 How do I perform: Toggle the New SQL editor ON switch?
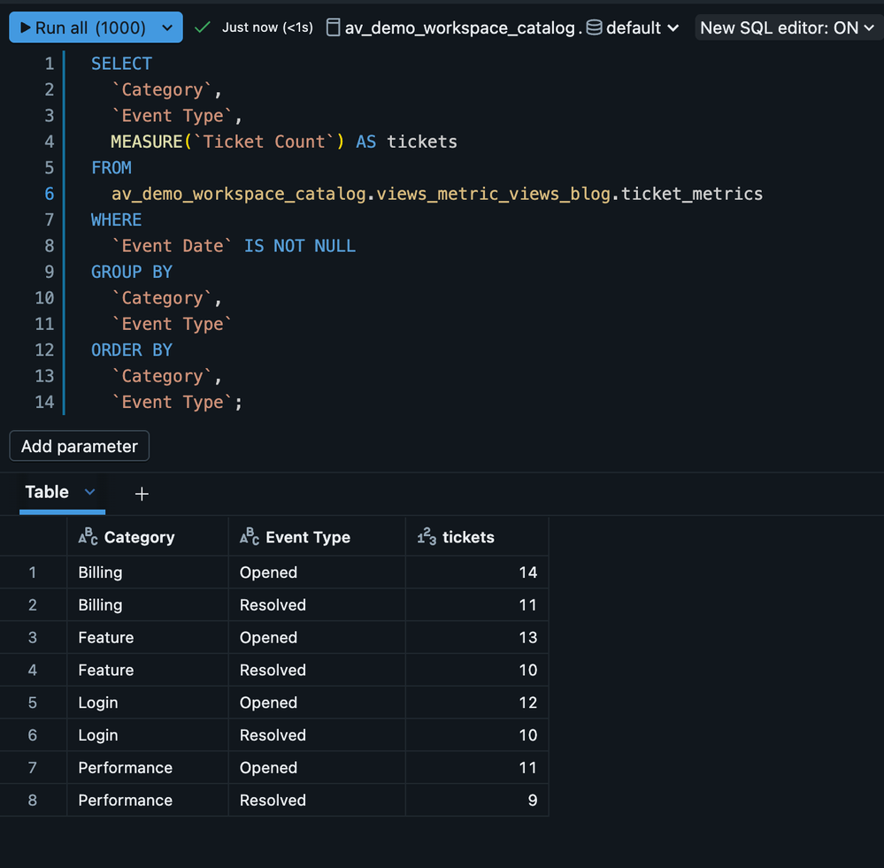pos(786,28)
